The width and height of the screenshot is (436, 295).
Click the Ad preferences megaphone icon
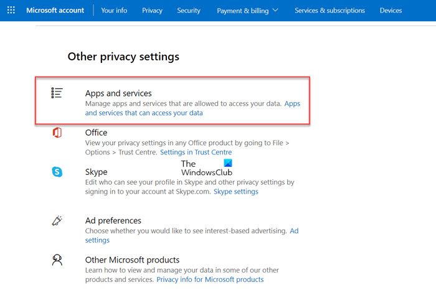pos(57,221)
